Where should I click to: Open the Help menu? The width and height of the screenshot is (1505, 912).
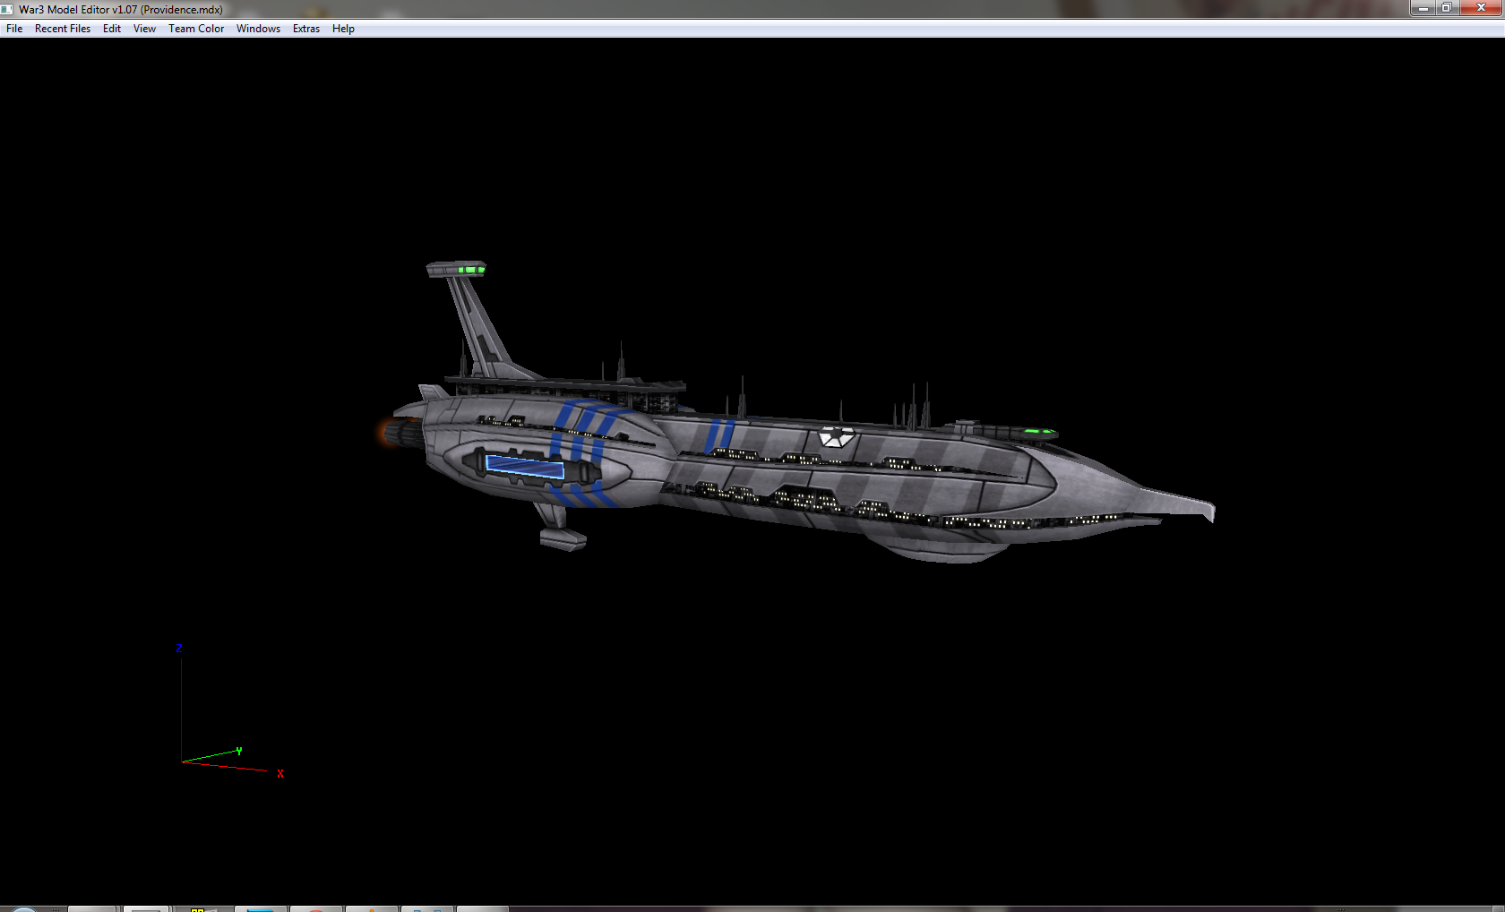click(343, 29)
